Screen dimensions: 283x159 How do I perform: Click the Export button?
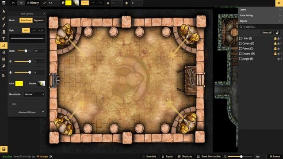pyautogui.click(x=167, y=156)
